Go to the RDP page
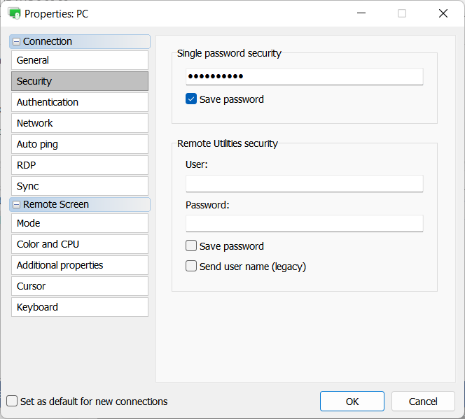Screen dimensions: 465x419 click(x=79, y=165)
